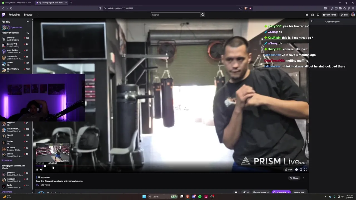Image resolution: width=356 pixels, height=200 pixels.
Task: Toggle theatre mode in the player
Action: point(301,170)
